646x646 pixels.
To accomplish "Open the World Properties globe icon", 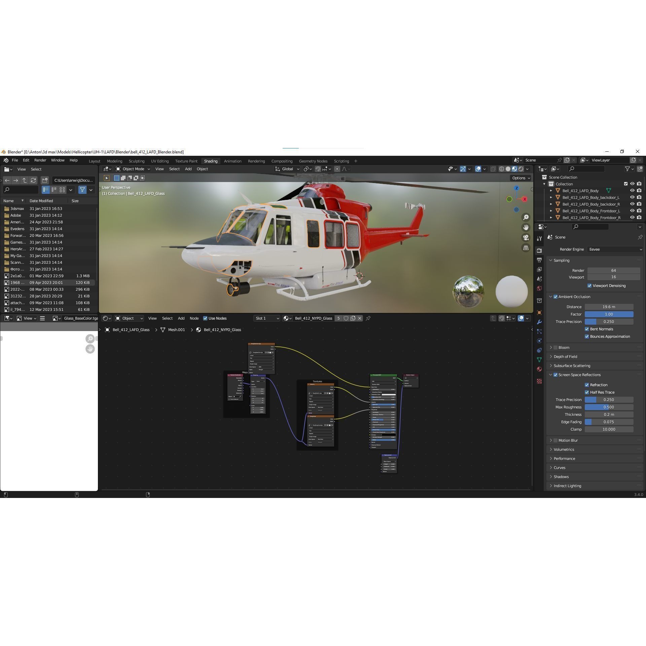I will (x=539, y=288).
